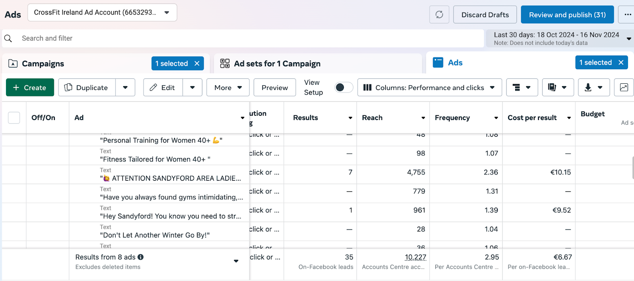Open the Last 30 days date range dropdown
634x281 pixels.
[560, 38]
